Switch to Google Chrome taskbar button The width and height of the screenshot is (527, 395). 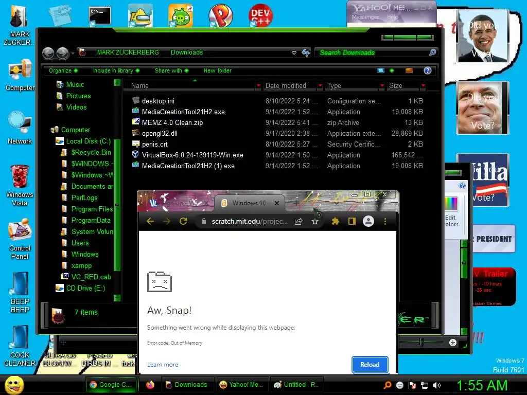point(112,385)
